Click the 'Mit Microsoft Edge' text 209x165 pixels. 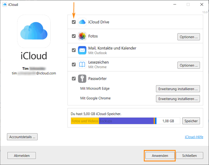pyautogui.click(x=95, y=88)
